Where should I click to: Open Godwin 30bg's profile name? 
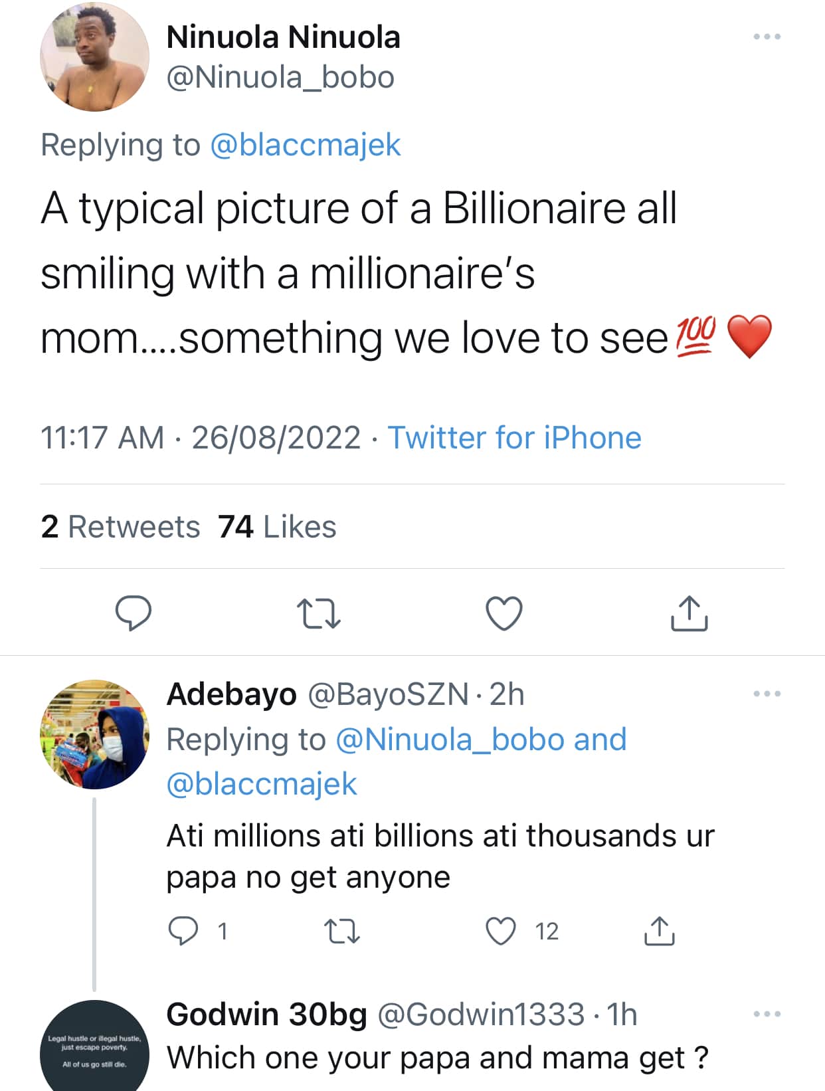(x=266, y=1015)
